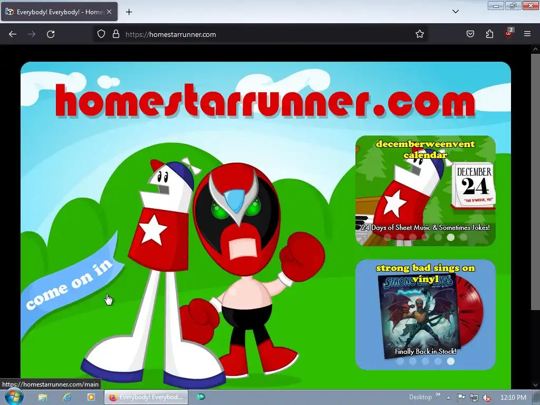Select second dot of decemberweenvent carousel
The image size is (540, 405).
400,237
